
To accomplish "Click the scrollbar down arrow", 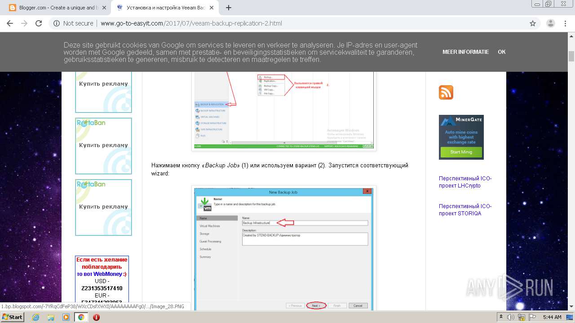I will click(571, 306).
